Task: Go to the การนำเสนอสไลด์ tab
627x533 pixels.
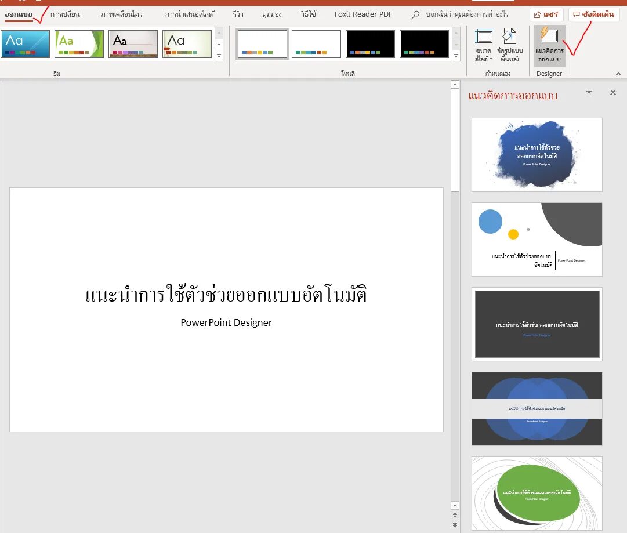Action: click(x=190, y=14)
